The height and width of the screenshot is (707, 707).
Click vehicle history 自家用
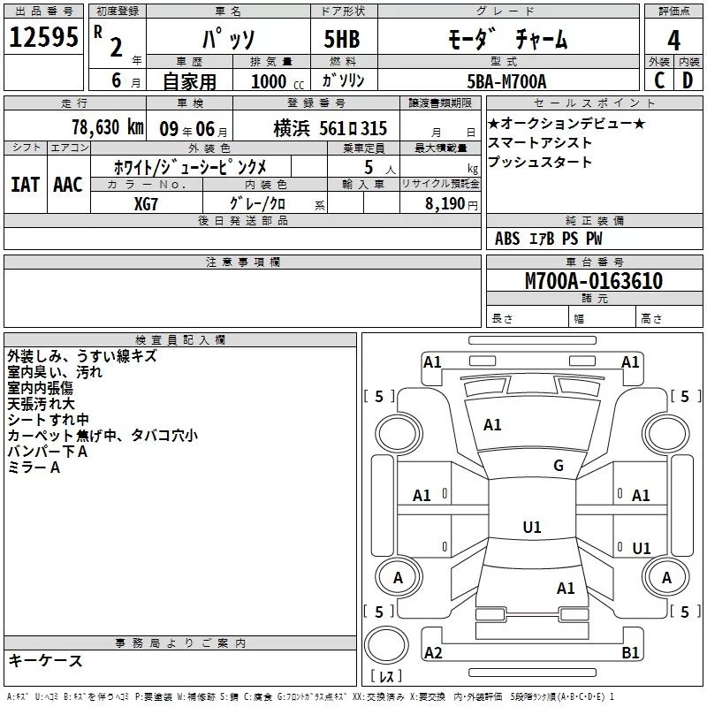click(189, 81)
